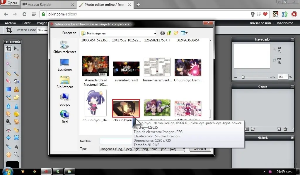Expand the 'Buscar en' Mis imágenes dropdown
Image resolution: width=300 pixels, height=175 pixels.
(x=155, y=33)
